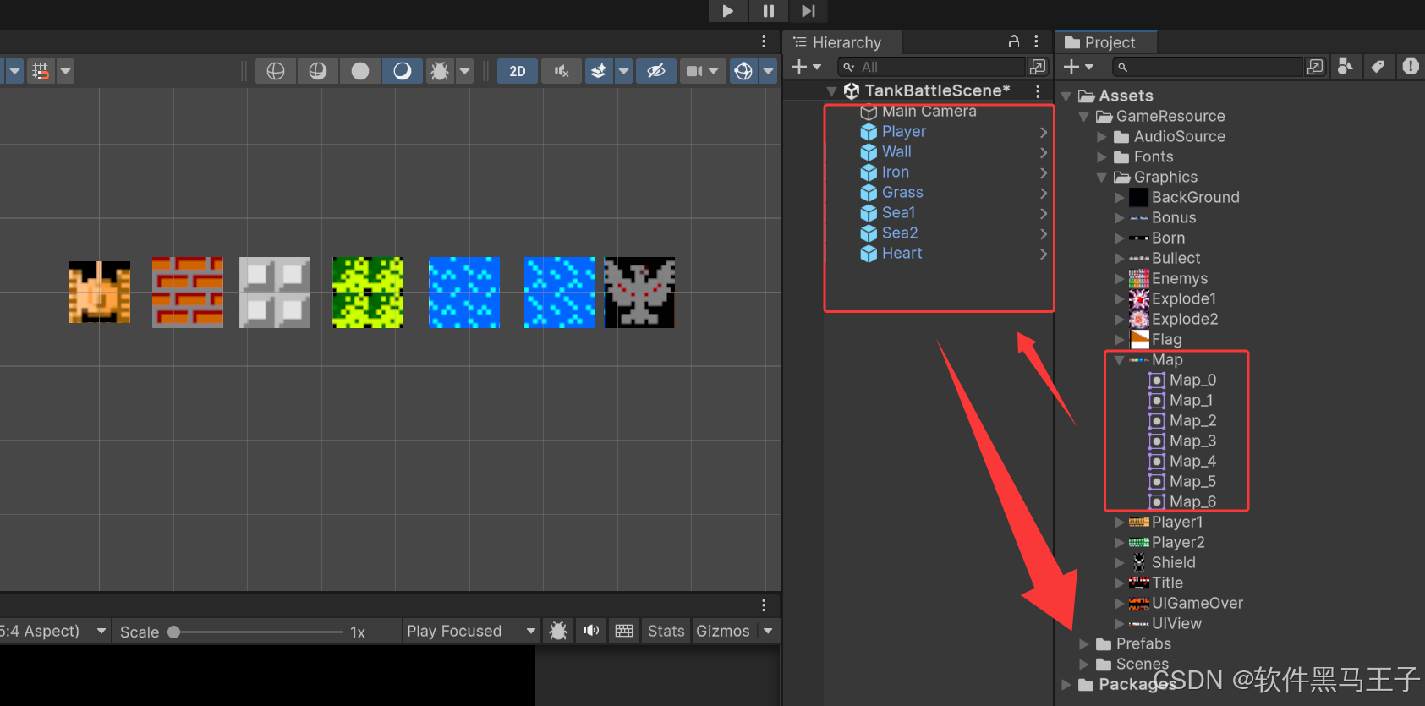Screen dimensions: 1425x706
Task: Open the Project search window icon
Action: pos(1315,67)
